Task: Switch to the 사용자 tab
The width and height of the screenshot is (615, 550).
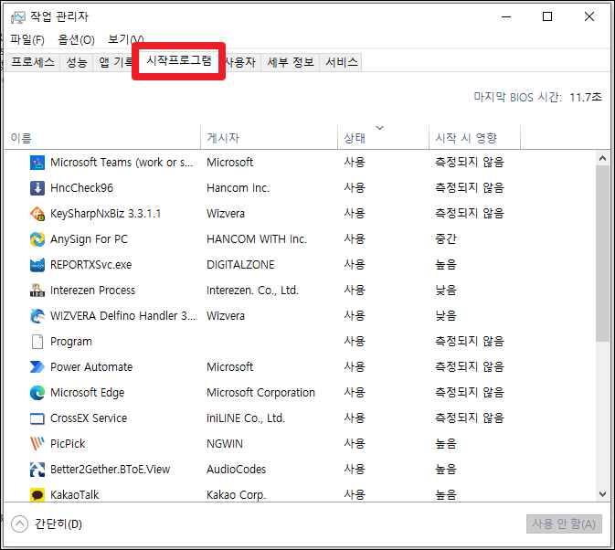Action: pos(241,62)
